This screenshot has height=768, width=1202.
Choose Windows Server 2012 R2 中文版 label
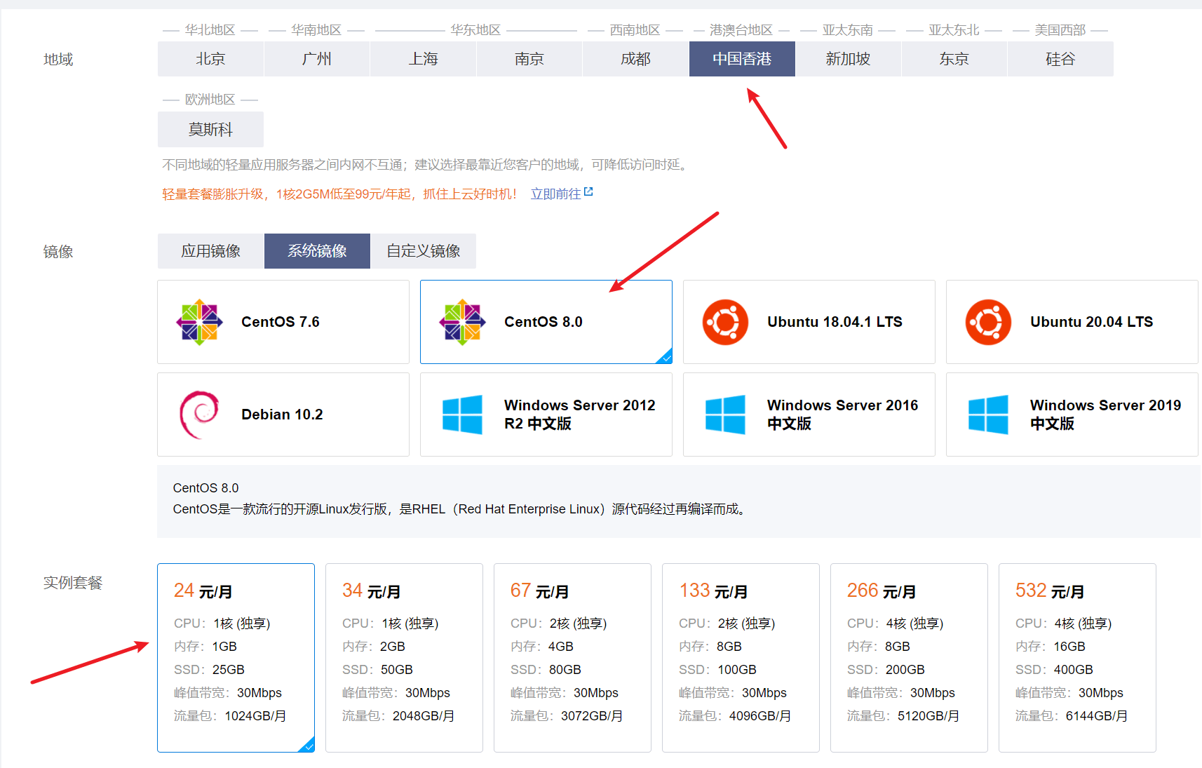point(580,415)
